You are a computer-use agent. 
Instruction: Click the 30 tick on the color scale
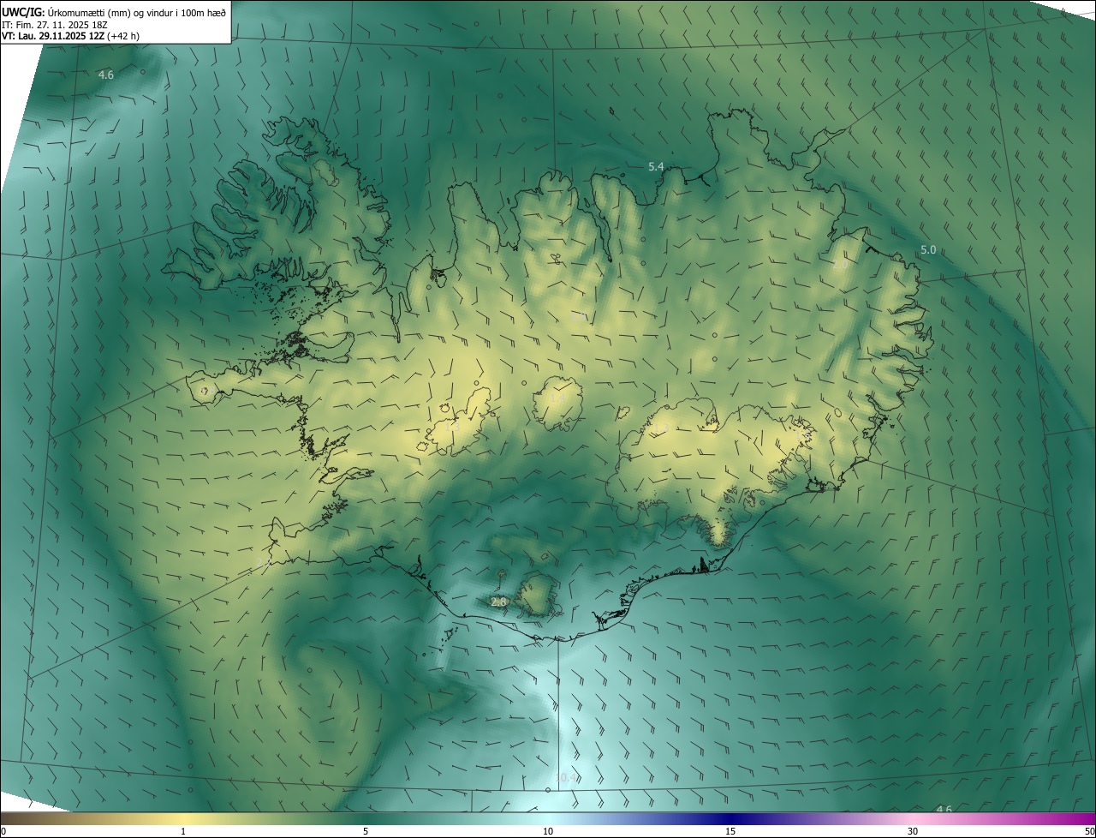coord(913,832)
